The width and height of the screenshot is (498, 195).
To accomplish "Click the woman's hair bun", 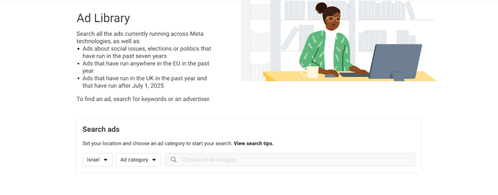I will point(321,7).
